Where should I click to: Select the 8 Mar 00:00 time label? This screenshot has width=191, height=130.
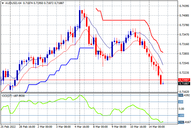[x=100, y=127]
